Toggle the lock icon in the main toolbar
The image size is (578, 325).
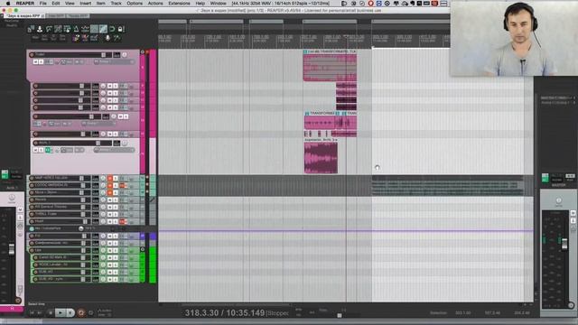[x=120, y=29]
